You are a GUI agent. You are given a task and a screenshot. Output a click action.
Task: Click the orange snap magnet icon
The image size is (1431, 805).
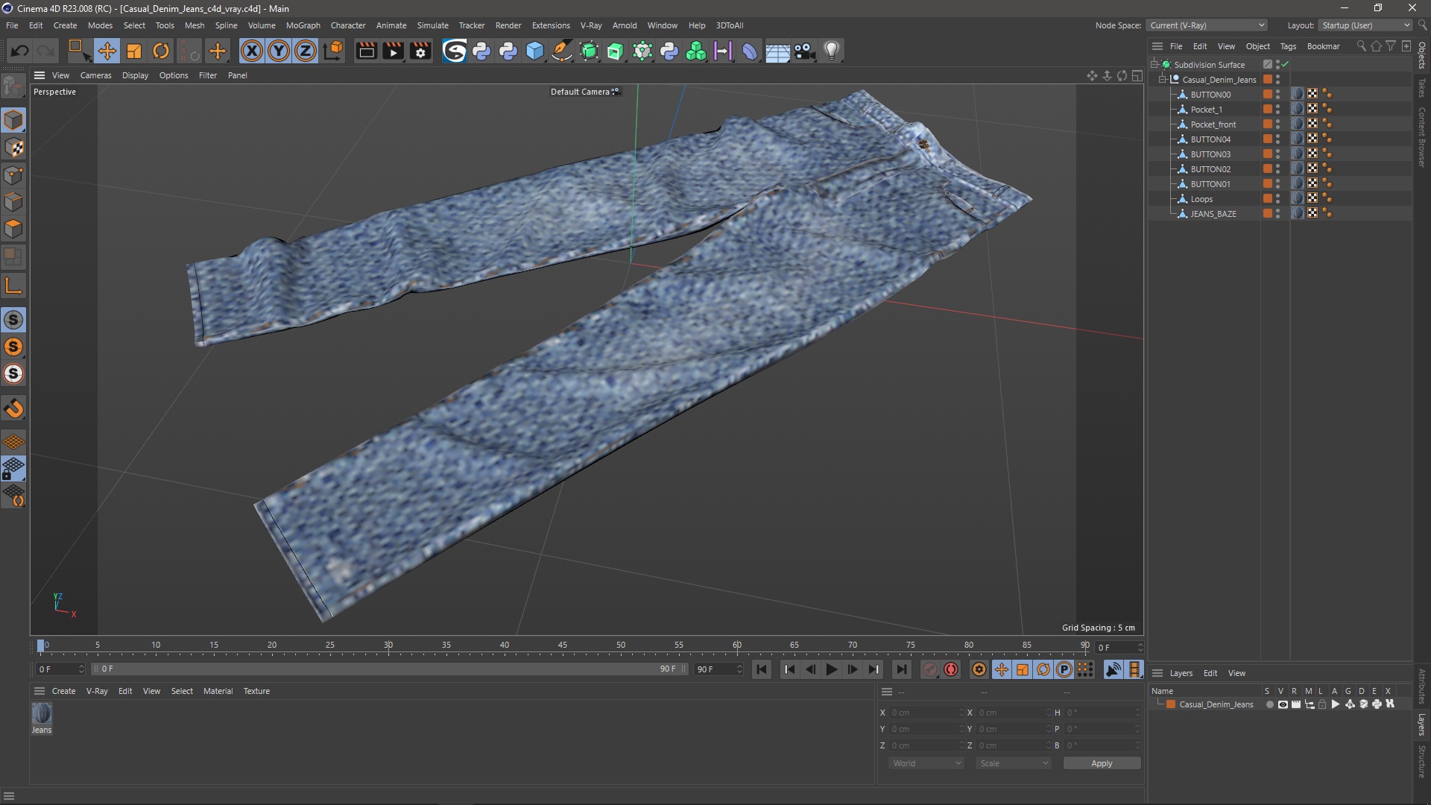[x=13, y=408]
